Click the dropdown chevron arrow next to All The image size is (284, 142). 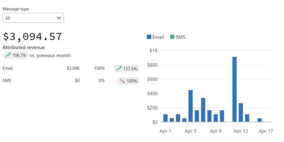click(x=59, y=18)
